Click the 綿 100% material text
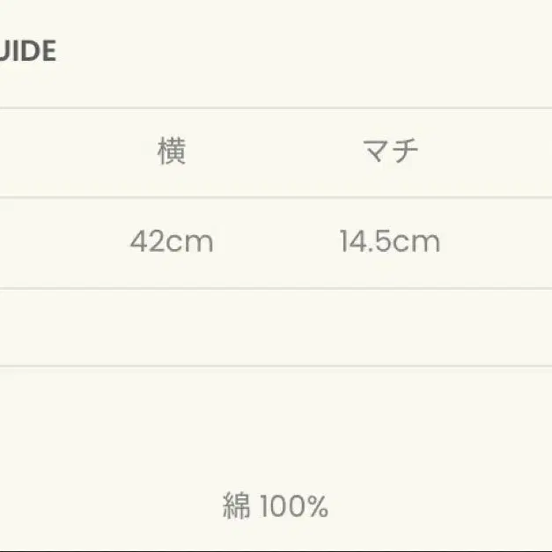The image size is (552, 552). (x=276, y=506)
